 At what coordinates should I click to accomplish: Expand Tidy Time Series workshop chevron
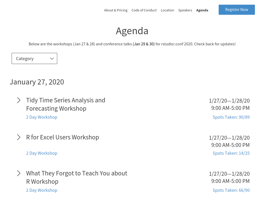[19, 100]
